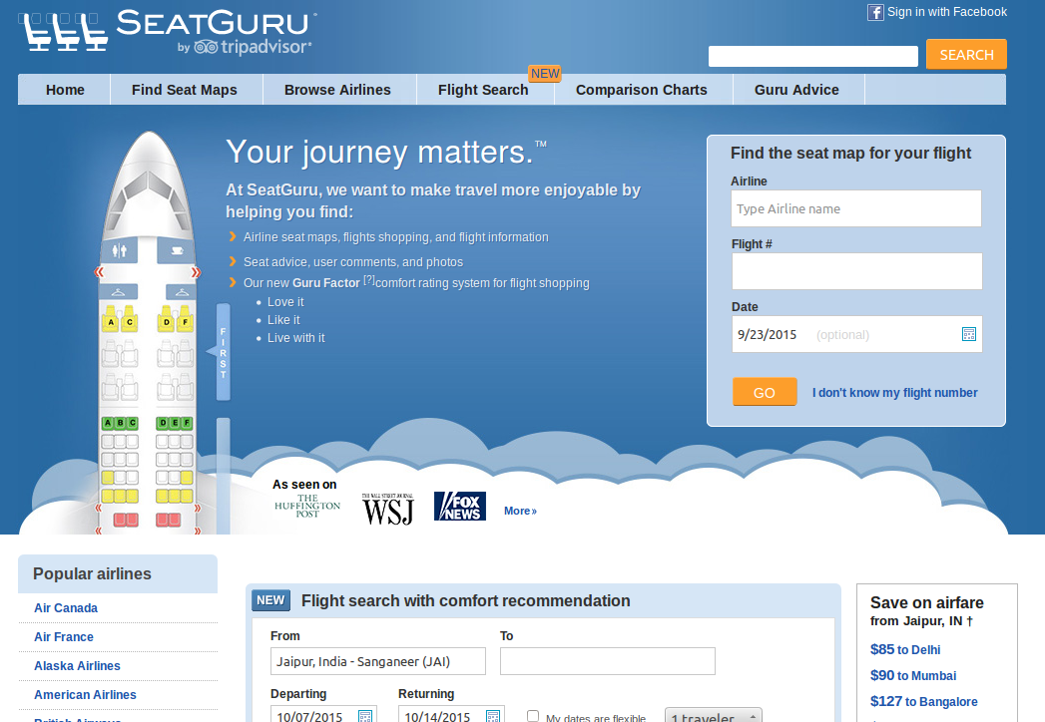Open the American Airlines link

pos(85,695)
